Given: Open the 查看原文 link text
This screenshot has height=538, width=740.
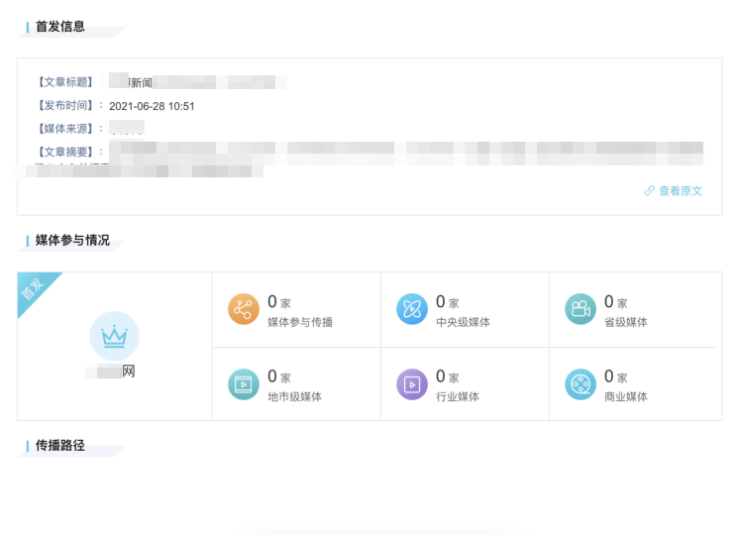Looking at the screenshot, I should (681, 191).
